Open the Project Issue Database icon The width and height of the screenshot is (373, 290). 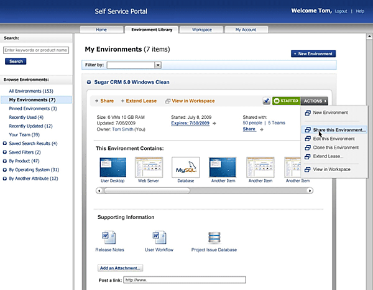(x=214, y=237)
